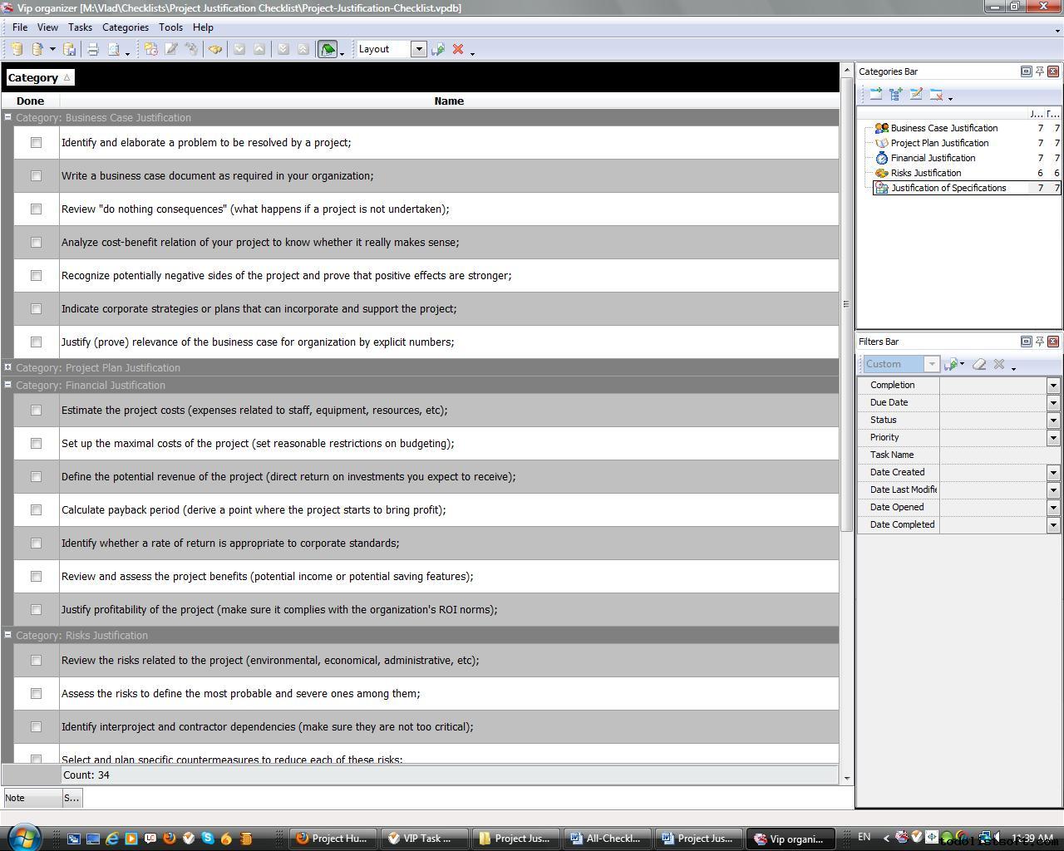Expand the Project Plan Justification group
Image resolution: width=1064 pixels, height=851 pixels.
[7, 367]
